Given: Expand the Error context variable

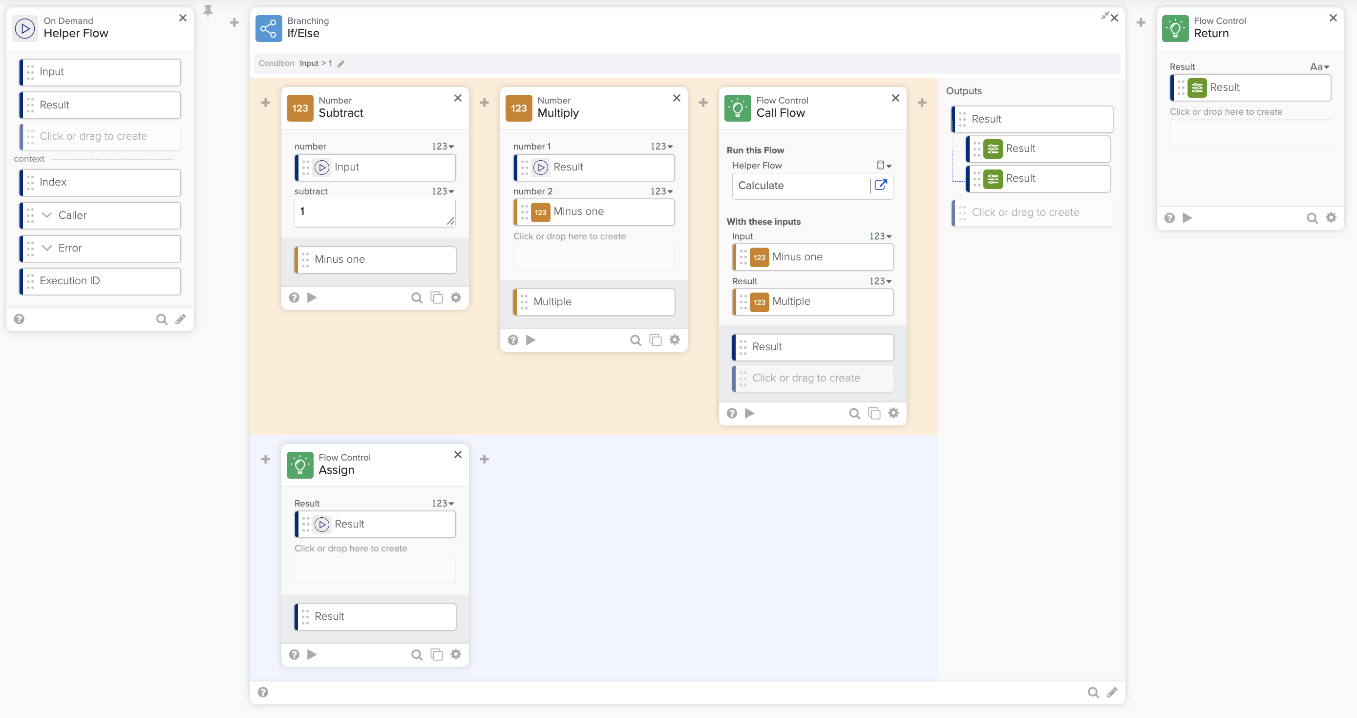Looking at the screenshot, I should click(x=46, y=248).
